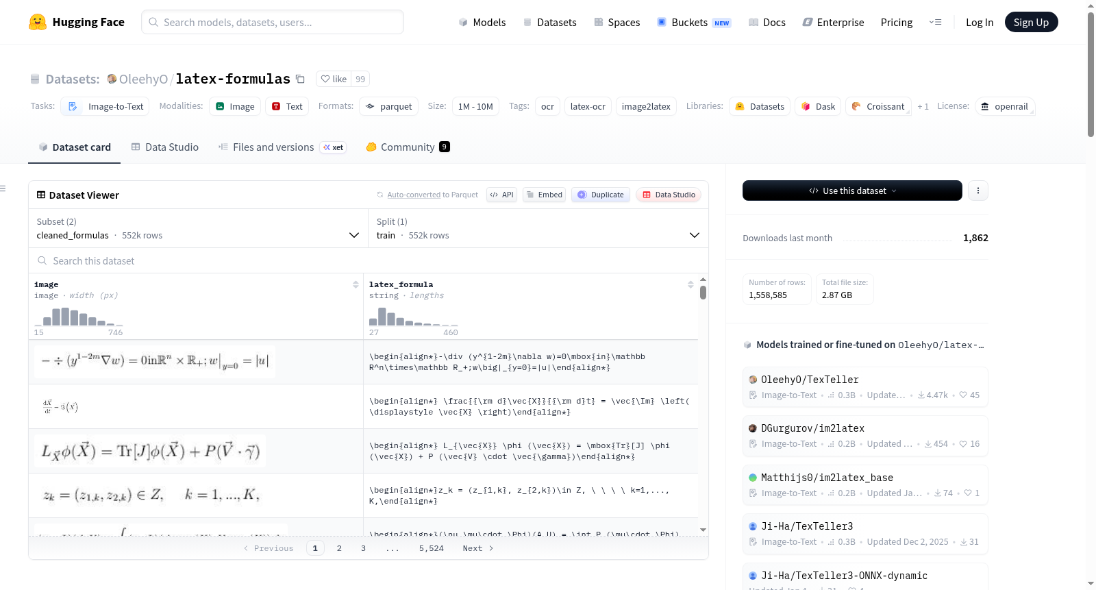
Task: Open the more navigation menu icon
Action: 935,22
